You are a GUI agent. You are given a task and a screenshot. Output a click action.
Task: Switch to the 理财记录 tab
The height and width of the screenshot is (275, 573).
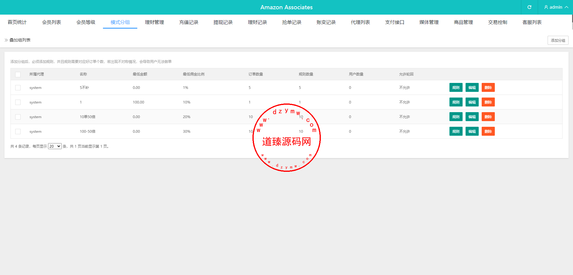coord(257,22)
